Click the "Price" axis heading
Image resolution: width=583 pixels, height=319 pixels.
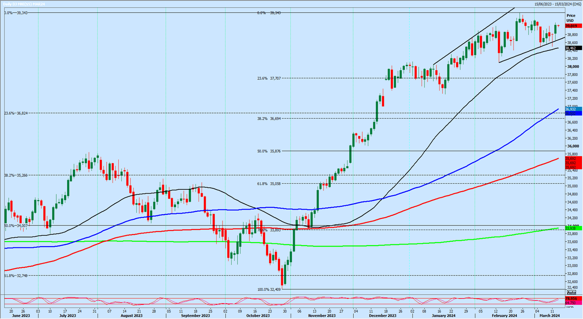click(x=571, y=16)
